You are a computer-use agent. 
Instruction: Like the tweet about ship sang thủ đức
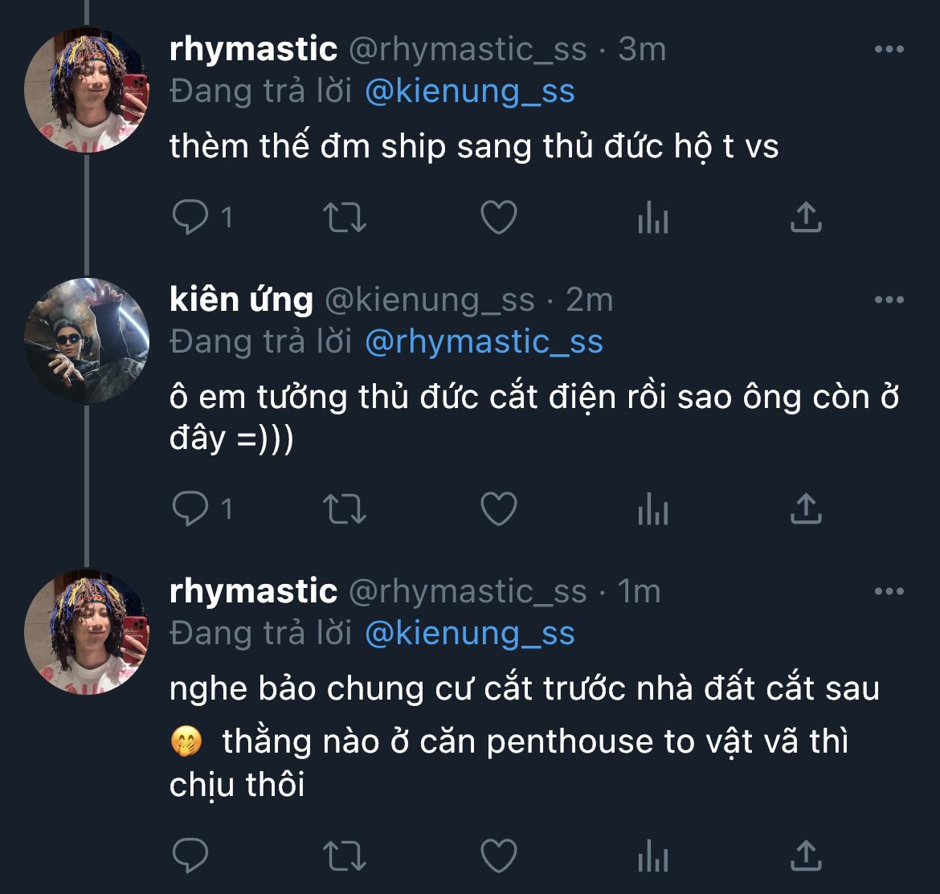point(498,217)
